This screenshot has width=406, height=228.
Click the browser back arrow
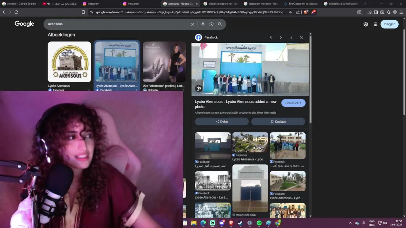click(4, 12)
